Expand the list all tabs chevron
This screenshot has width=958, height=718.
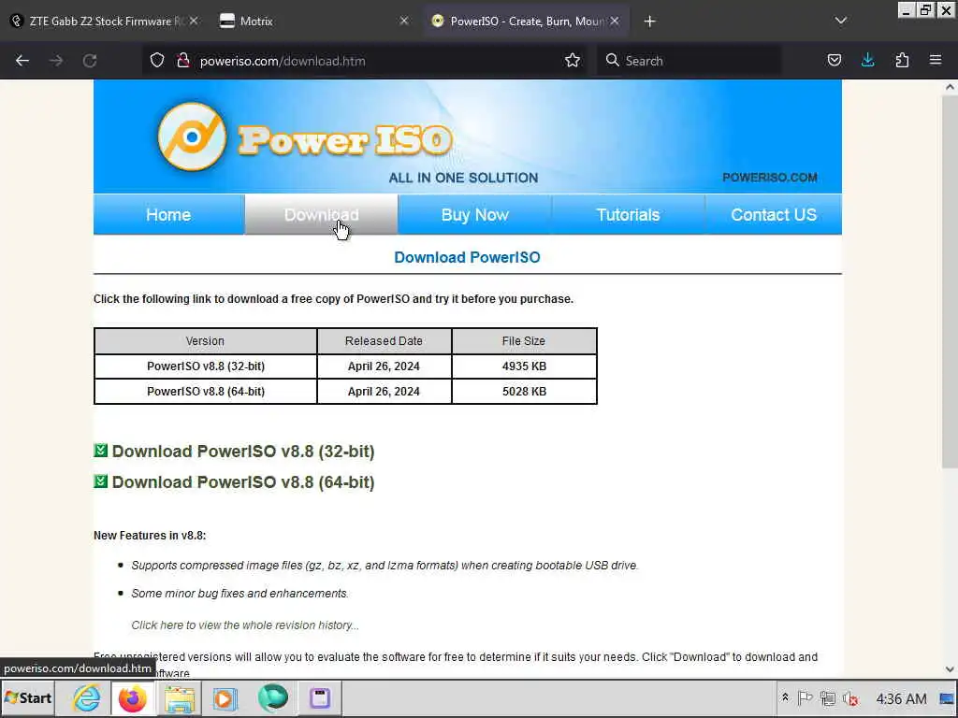point(841,21)
